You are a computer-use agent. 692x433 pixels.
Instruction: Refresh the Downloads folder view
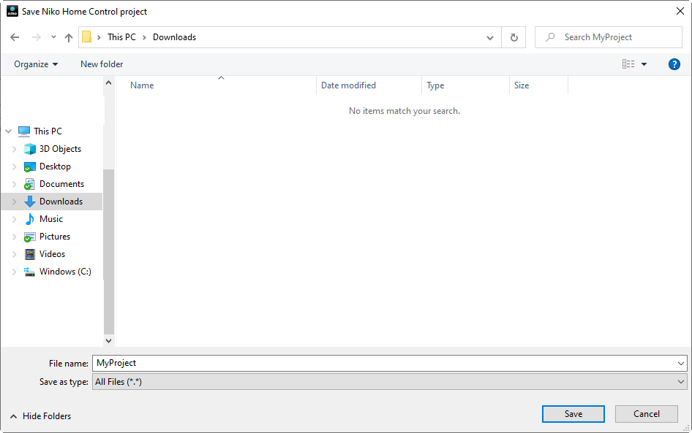point(514,37)
